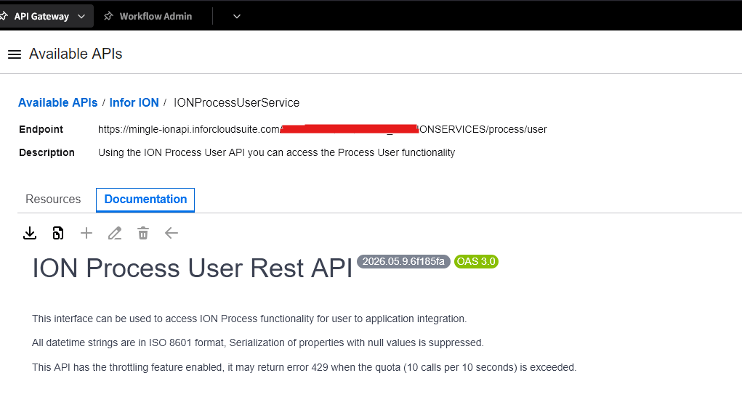The image size is (742, 394).
Task: Go to Infor ION breadcrumb link
Action: [134, 102]
